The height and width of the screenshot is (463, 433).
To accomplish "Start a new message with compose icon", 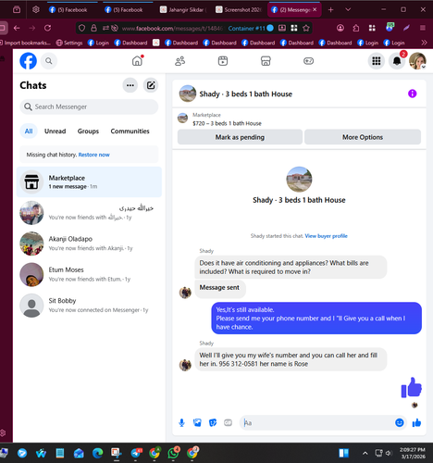I will 151,85.
